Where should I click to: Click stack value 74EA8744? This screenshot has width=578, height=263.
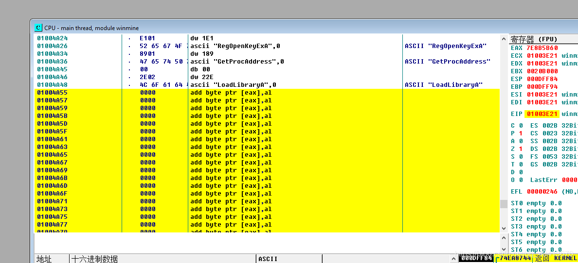click(x=516, y=258)
